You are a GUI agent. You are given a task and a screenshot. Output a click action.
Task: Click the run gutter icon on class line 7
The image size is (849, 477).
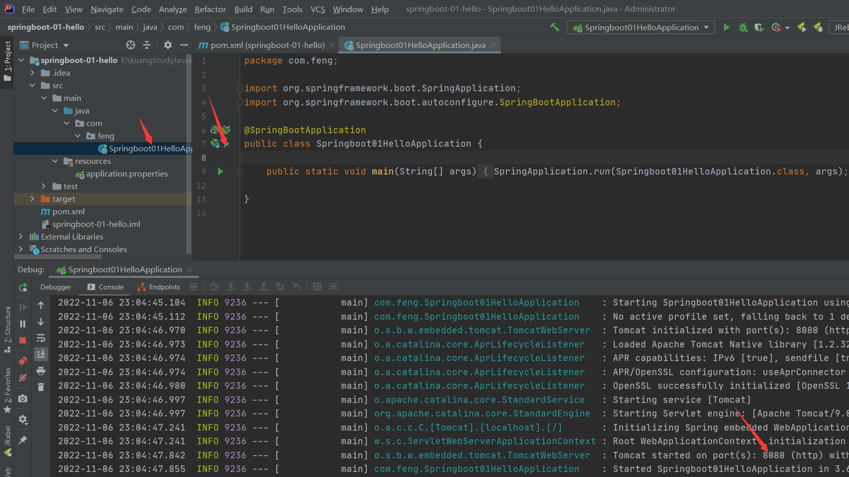click(226, 144)
